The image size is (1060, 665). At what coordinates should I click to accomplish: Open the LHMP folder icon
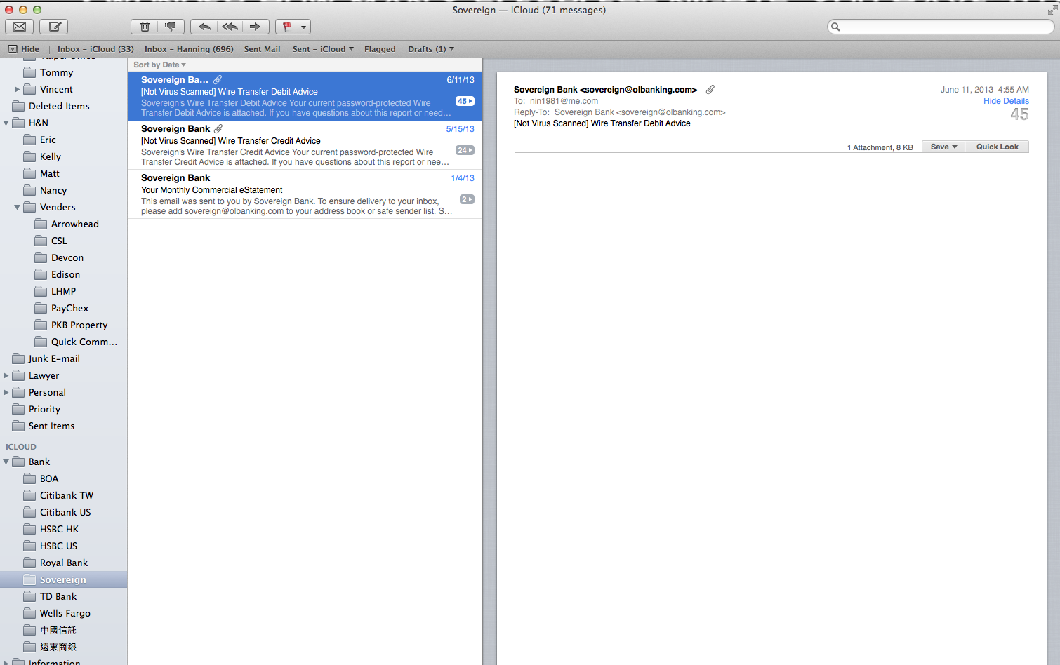click(41, 291)
